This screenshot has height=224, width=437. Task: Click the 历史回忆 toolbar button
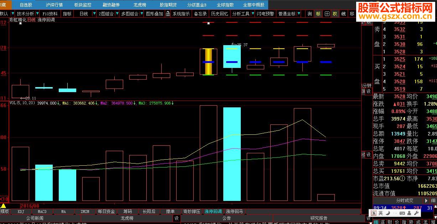[x=219, y=14]
